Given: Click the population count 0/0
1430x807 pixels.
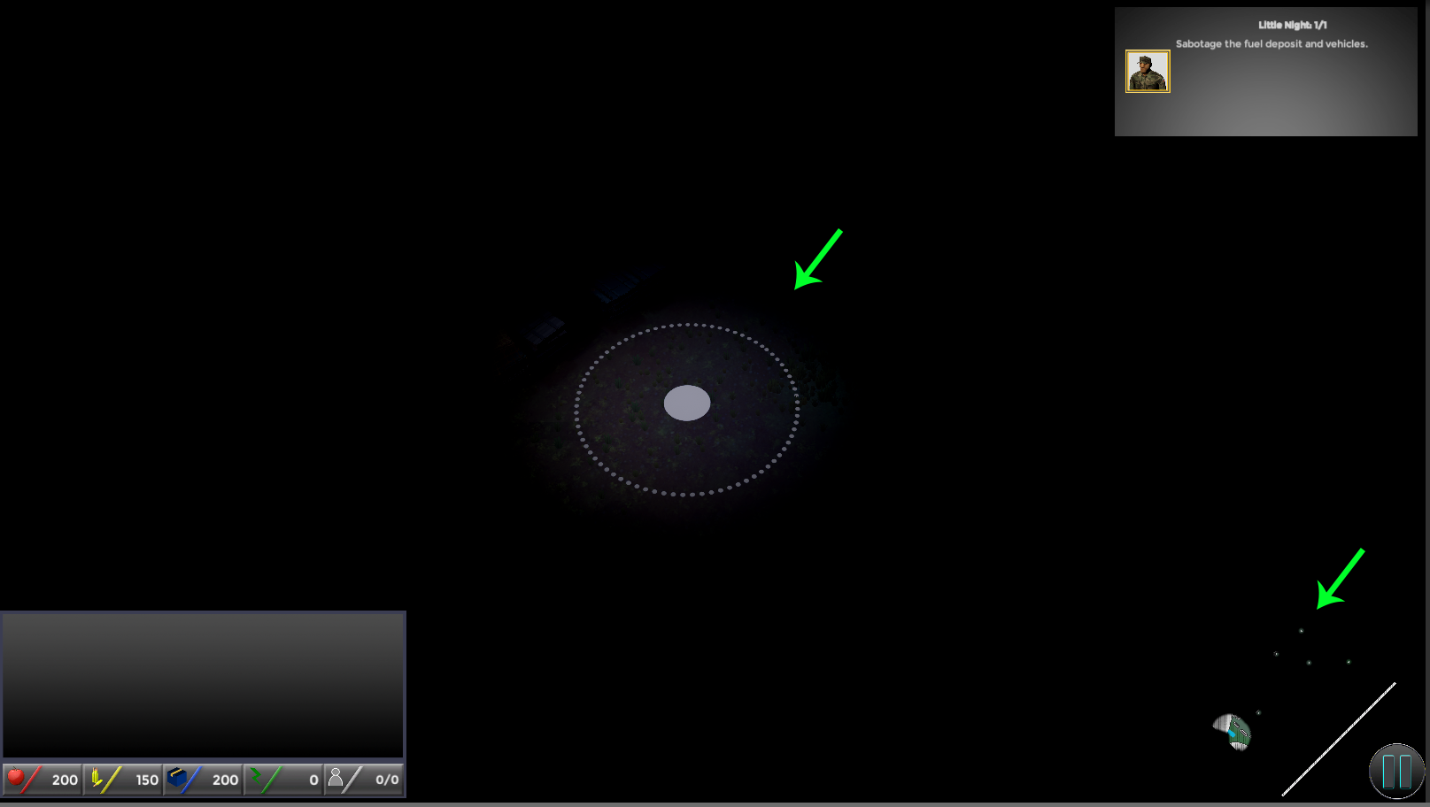Looking at the screenshot, I should [387, 780].
